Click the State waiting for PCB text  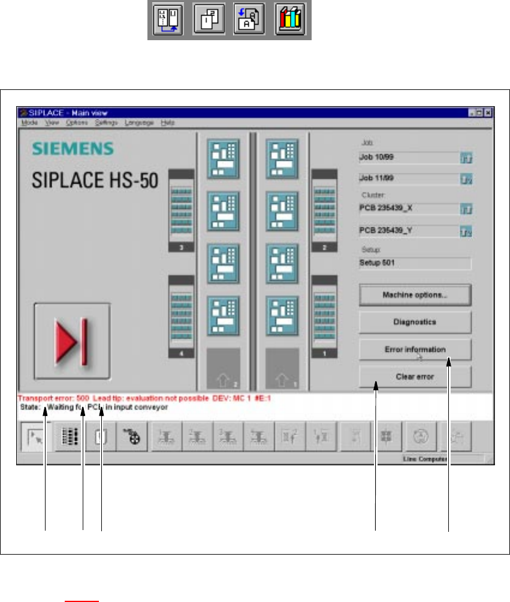point(94,407)
